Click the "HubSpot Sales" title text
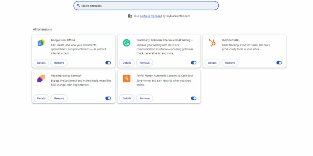 (x=230, y=40)
